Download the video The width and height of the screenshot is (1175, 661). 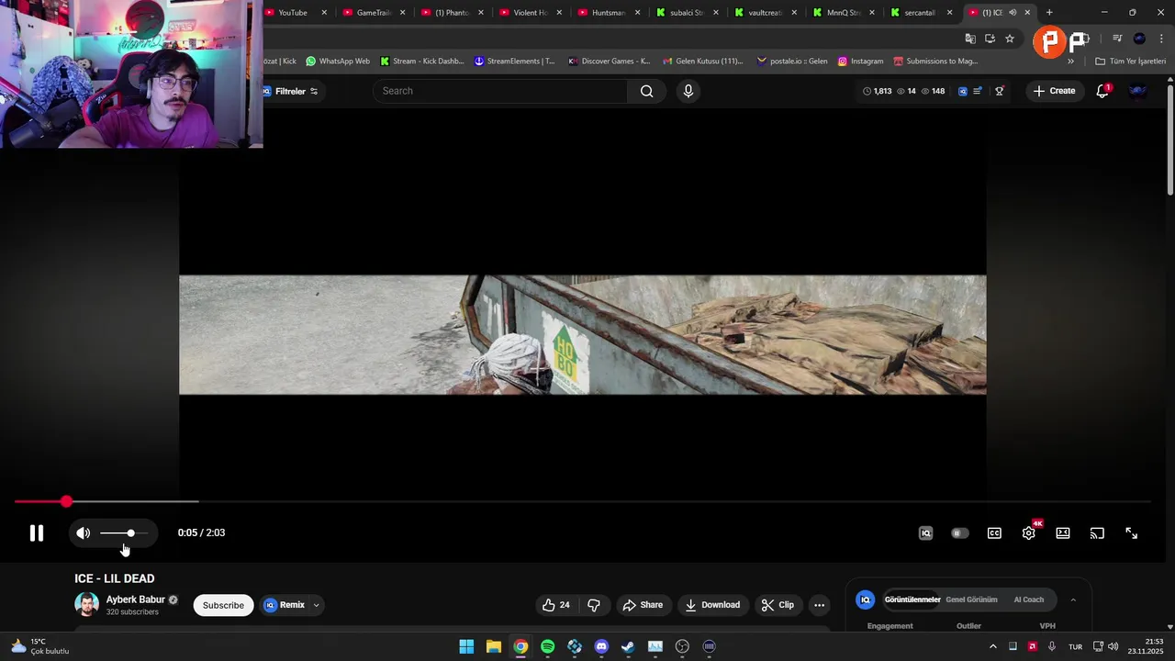712,605
